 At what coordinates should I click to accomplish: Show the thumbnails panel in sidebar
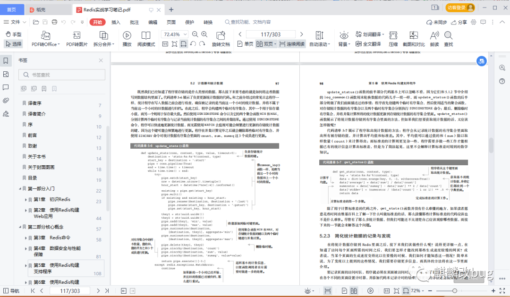6,74
